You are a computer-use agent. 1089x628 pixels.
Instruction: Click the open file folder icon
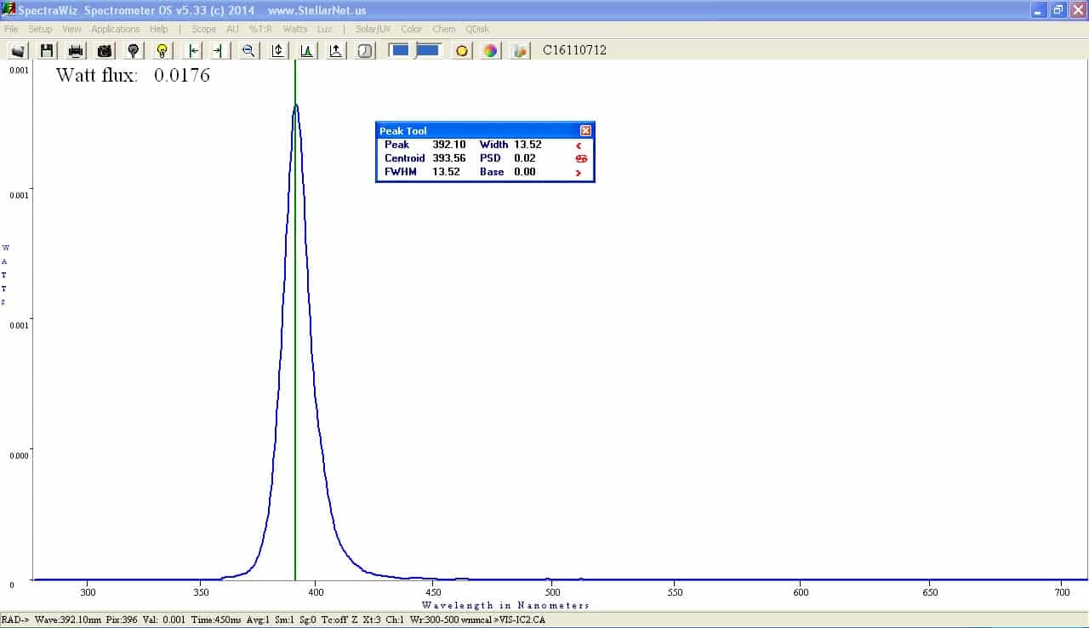pos(18,51)
